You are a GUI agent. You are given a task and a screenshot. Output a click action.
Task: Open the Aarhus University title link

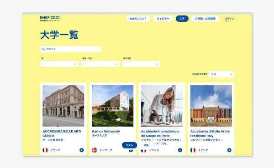pos(106,132)
